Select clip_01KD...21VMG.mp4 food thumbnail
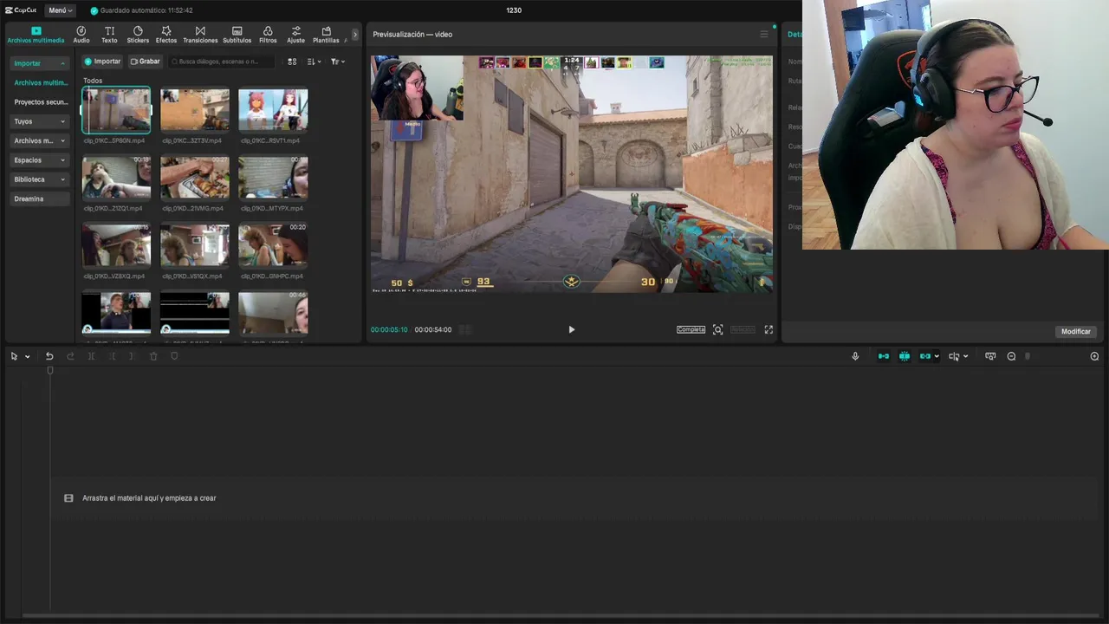The width and height of the screenshot is (1109, 624). tap(195, 178)
